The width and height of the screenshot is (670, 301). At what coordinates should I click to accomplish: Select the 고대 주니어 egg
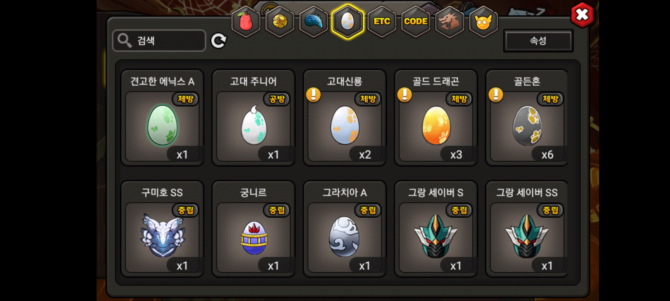[253, 118]
